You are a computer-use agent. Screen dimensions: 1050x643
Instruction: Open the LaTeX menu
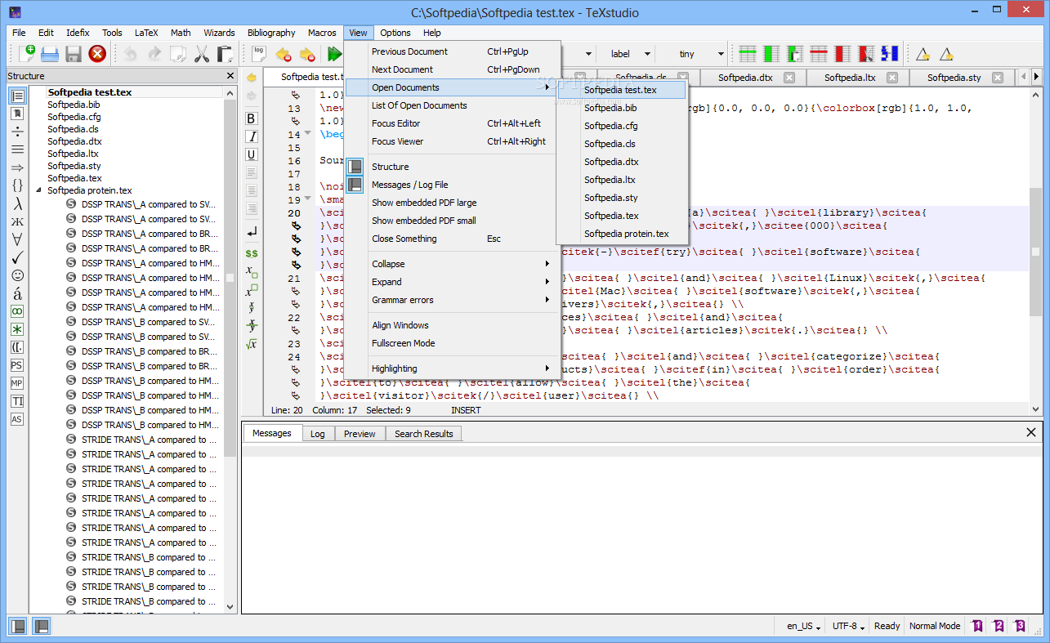(146, 33)
